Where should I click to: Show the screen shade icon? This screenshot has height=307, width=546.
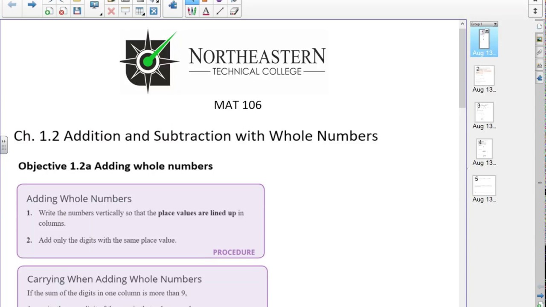click(125, 12)
